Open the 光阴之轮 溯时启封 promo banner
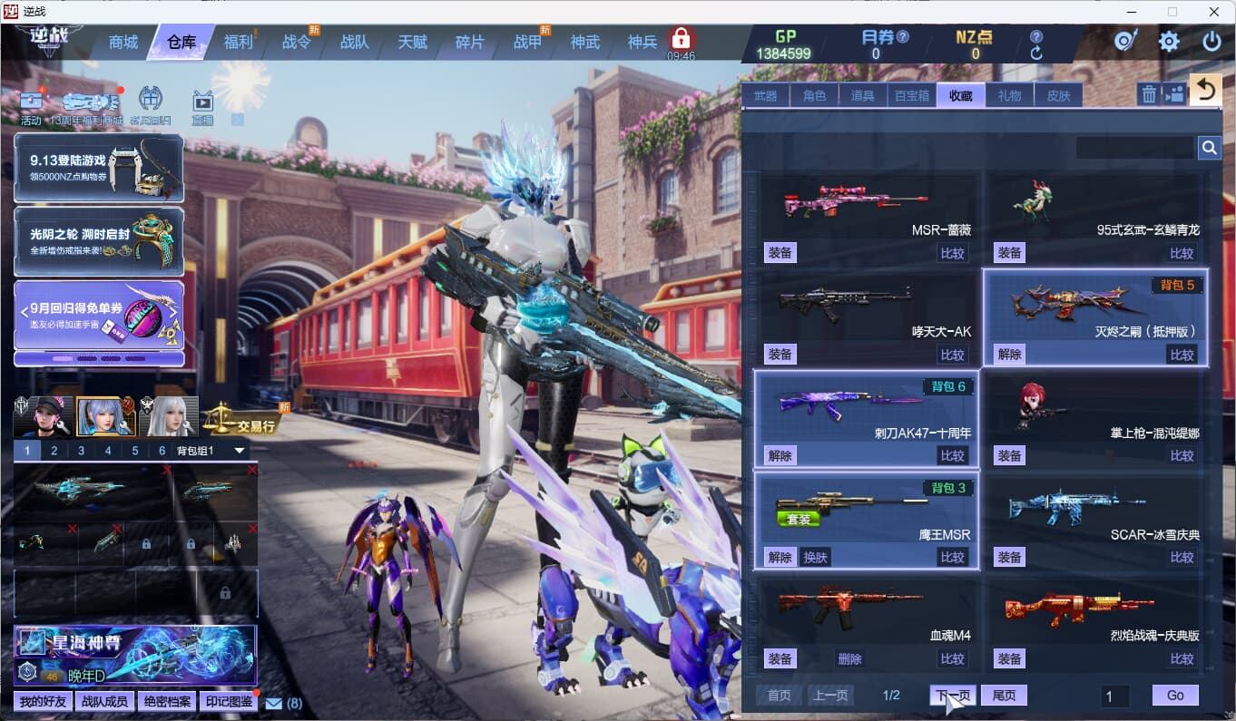1236x721 pixels. click(x=99, y=241)
